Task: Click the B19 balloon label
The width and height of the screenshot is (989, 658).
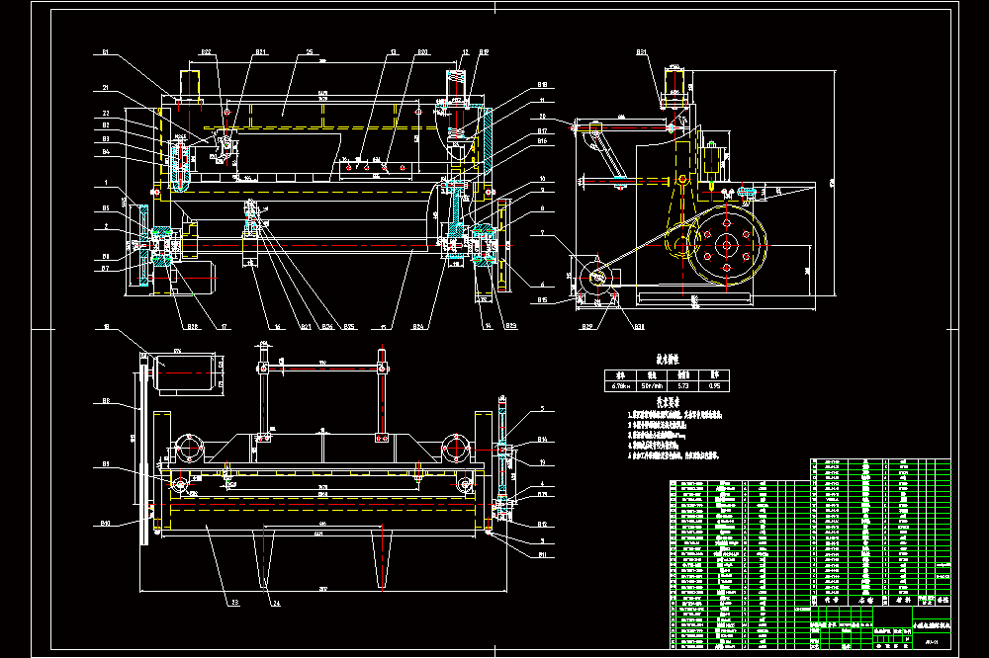Action: [x=484, y=52]
